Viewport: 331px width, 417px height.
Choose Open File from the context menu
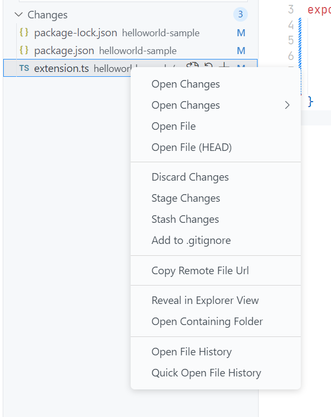click(x=215, y=126)
